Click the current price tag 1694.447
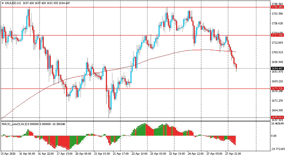Viewport: 285px width, 157px height. (x=277, y=69)
